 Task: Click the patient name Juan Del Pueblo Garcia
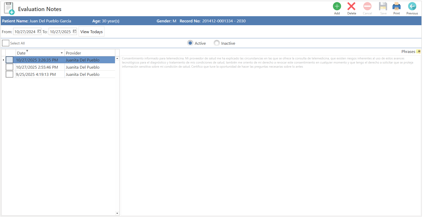(x=50, y=21)
